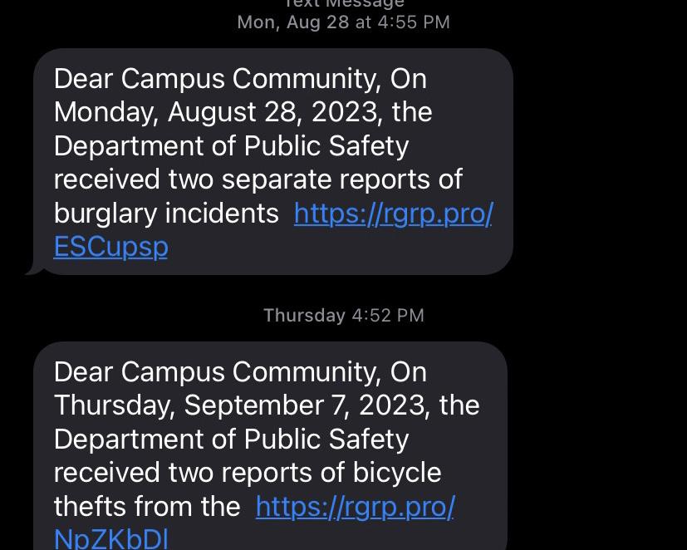Click "Department of Public Safety" in the burglary message
The height and width of the screenshot is (550, 687).
click(x=231, y=146)
